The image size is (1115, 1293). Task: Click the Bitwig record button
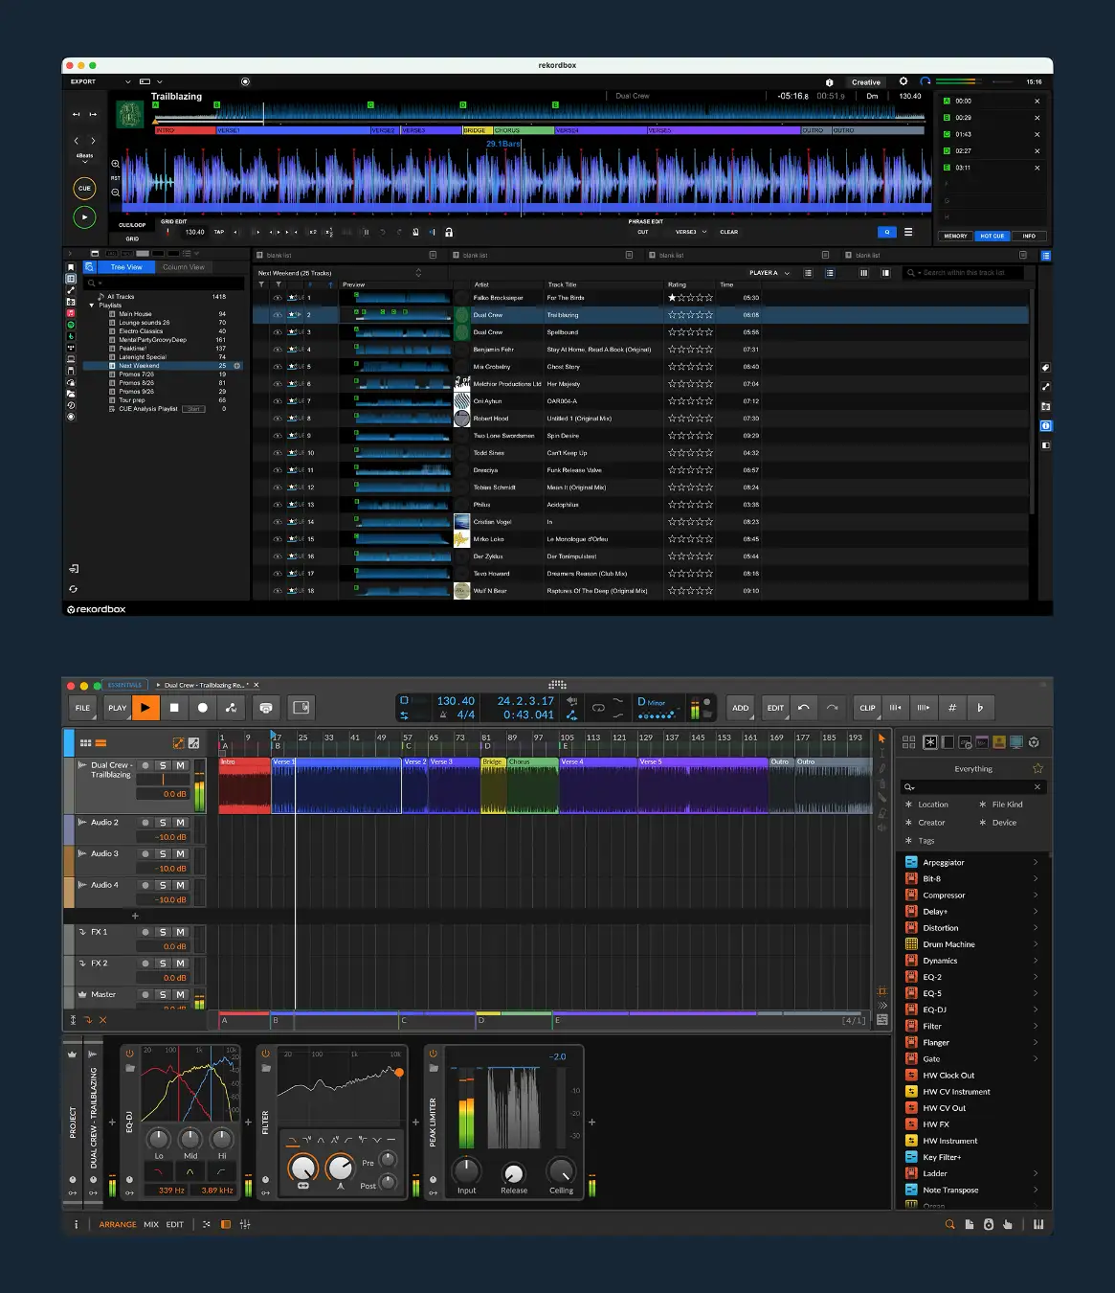[x=203, y=708]
